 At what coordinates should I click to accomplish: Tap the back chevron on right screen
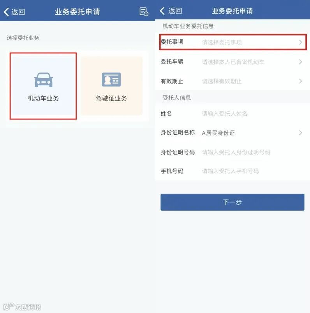162,11
